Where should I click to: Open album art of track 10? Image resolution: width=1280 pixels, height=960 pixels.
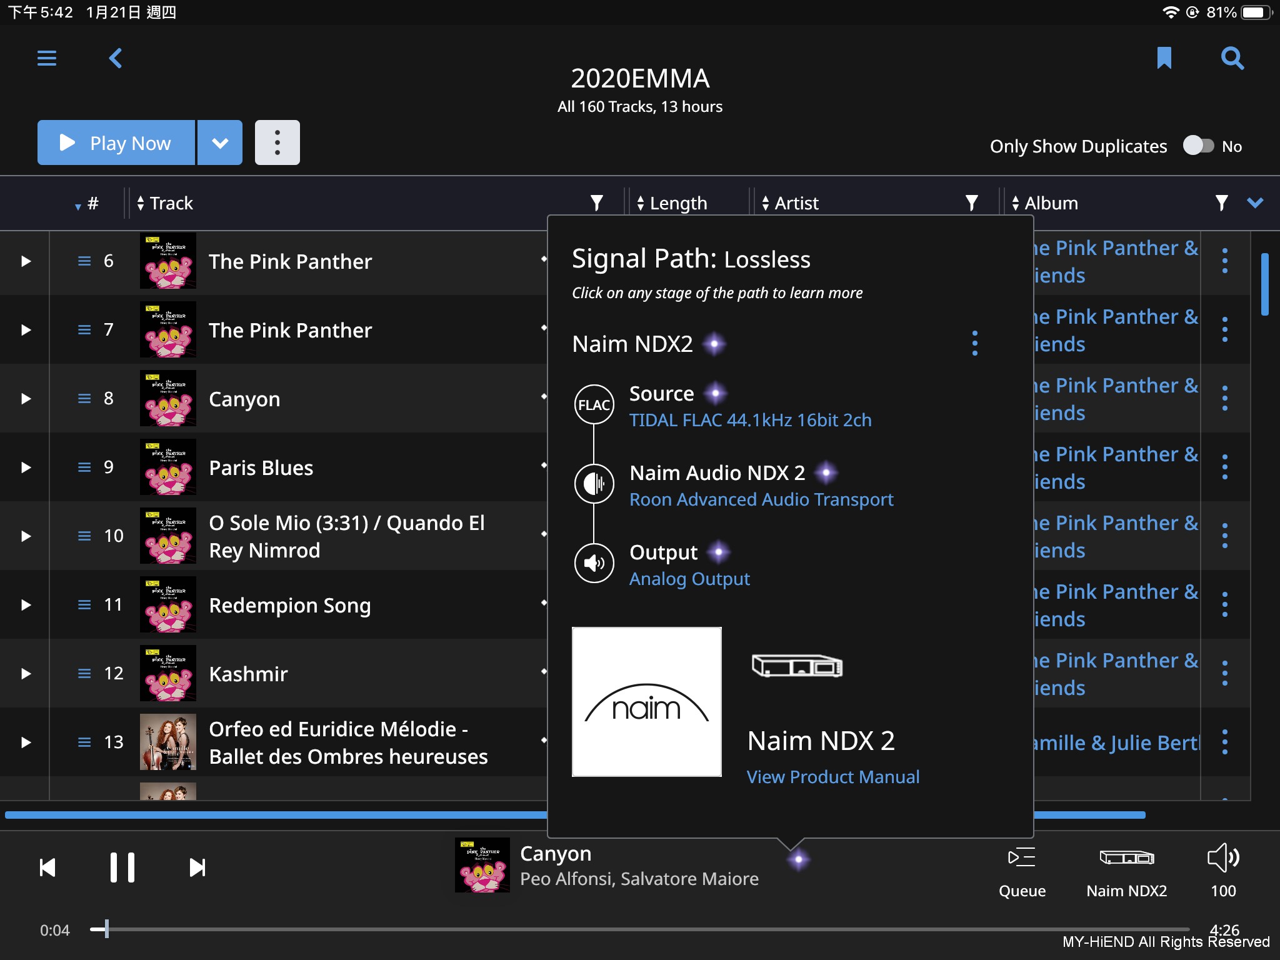coord(168,536)
